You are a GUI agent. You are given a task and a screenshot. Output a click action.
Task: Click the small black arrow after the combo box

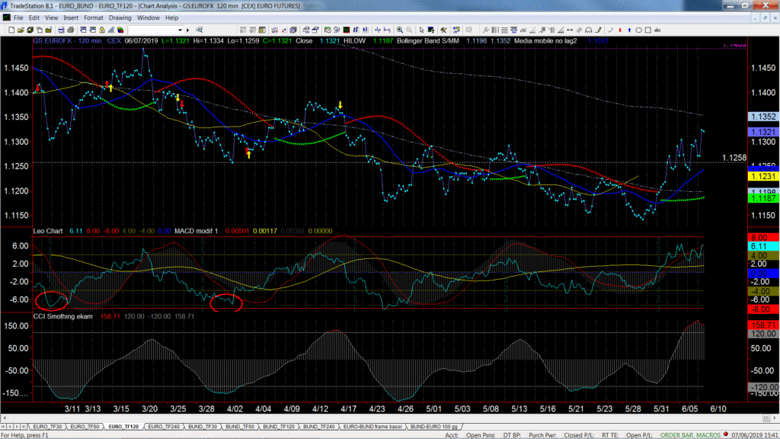coord(187,30)
